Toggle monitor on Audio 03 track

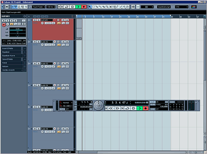[58, 64]
